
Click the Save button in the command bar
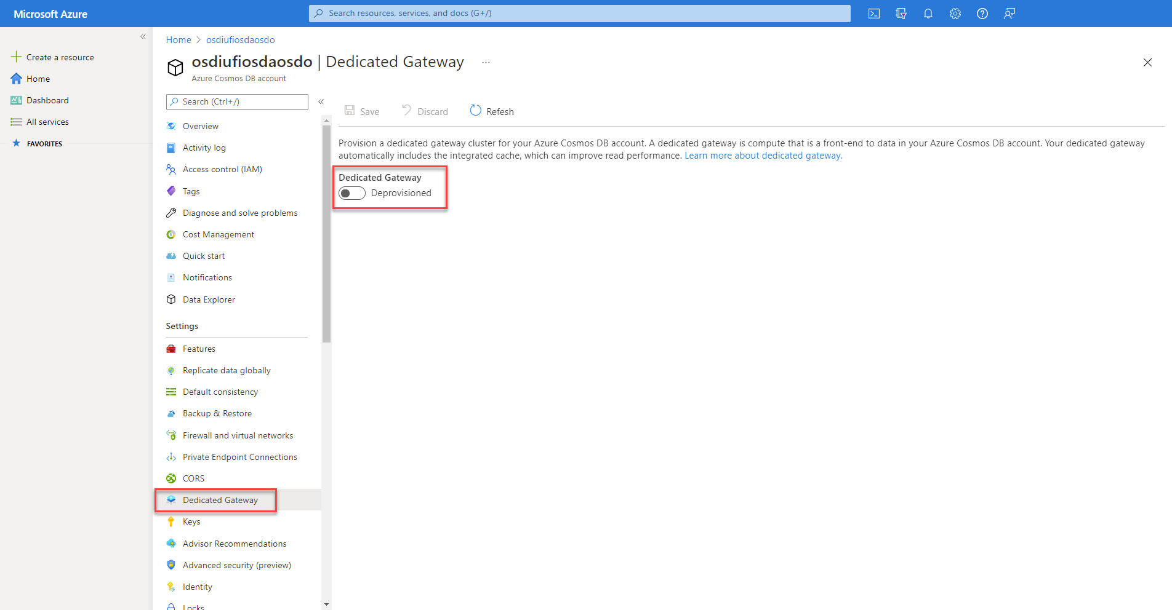362,111
